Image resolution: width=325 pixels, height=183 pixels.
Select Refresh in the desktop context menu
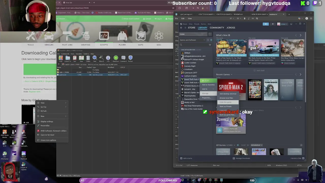click(52, 111)
